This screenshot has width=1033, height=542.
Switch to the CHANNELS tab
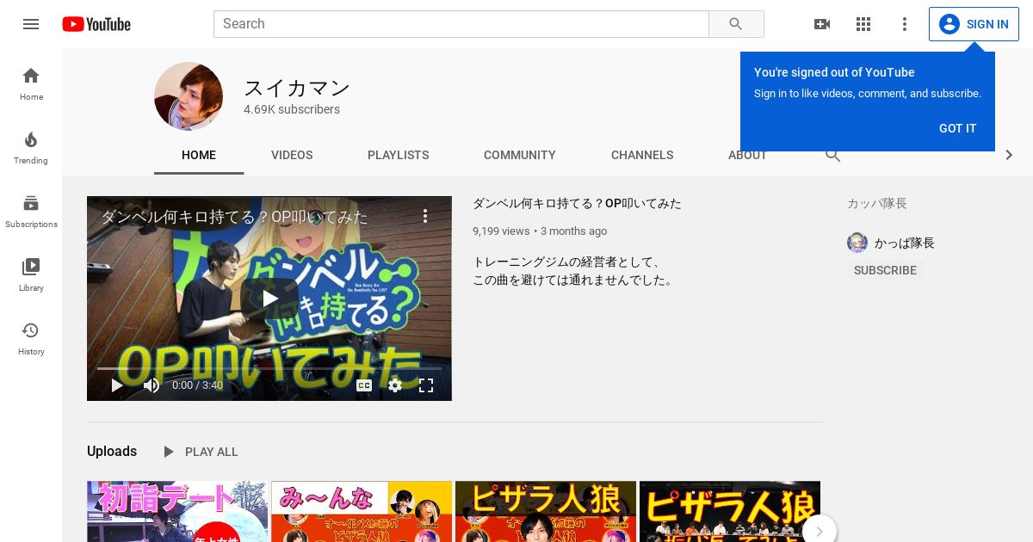642,155
